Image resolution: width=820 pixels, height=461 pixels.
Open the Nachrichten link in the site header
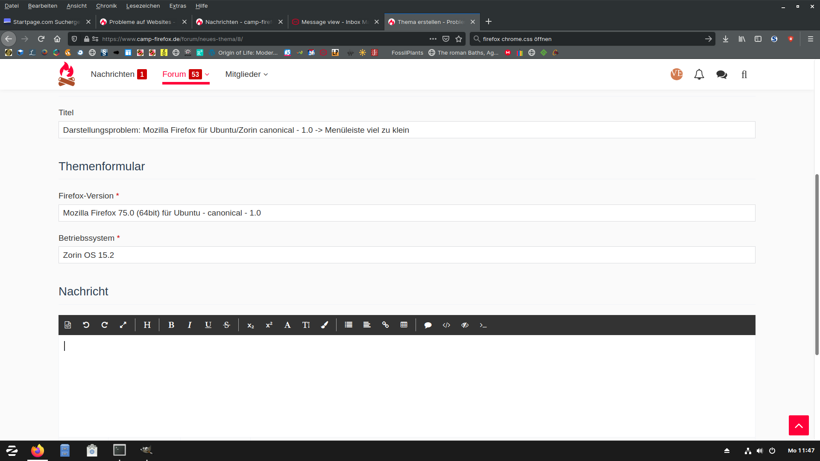113,74
